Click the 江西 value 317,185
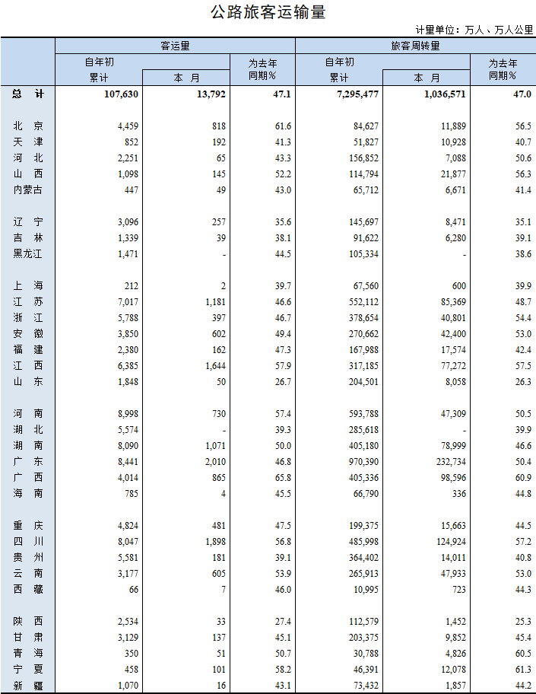This screenshot has width=536, height=694. click(x=363, y=365)
